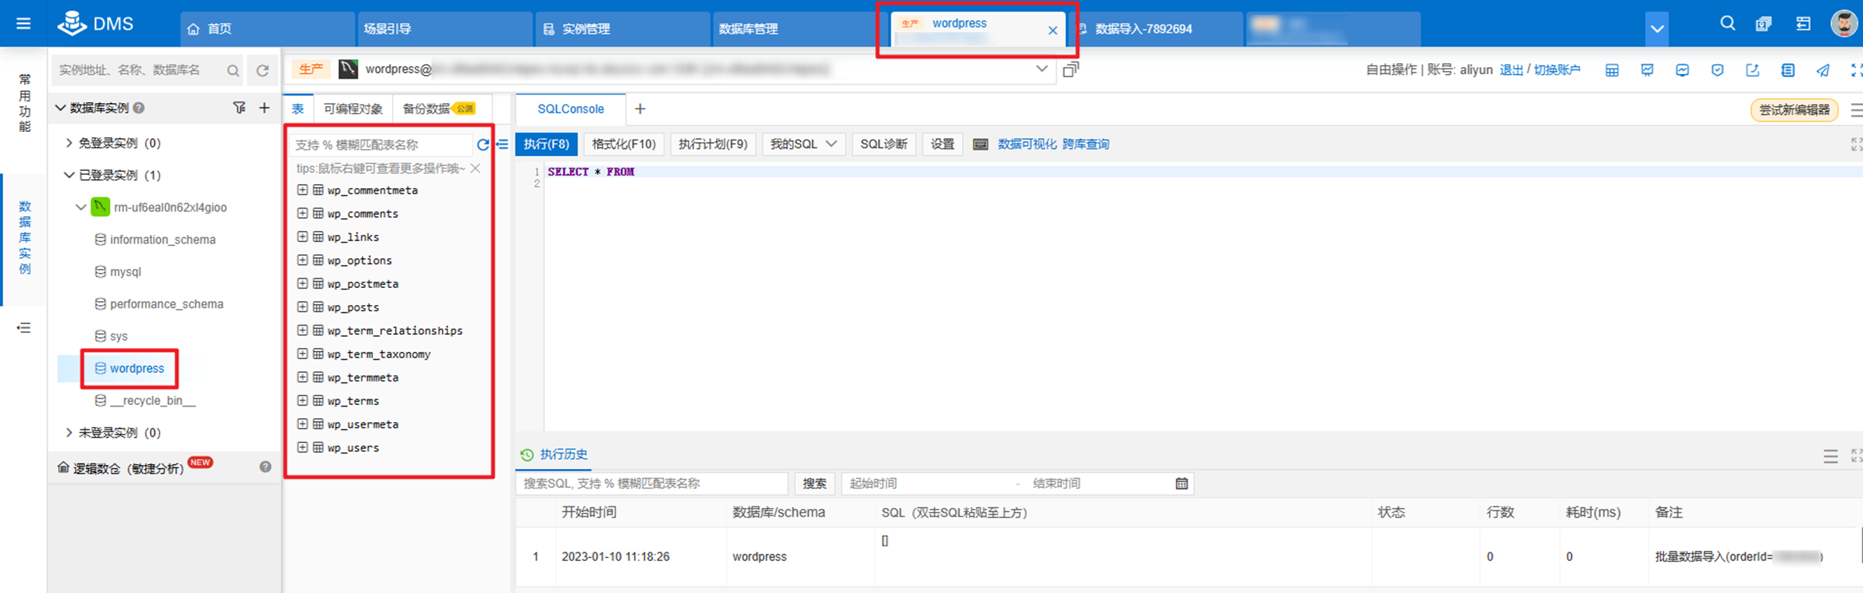Open the 我的SQL dropdown
This screenshot has height=593, width=1863.
tap(803, 144)
